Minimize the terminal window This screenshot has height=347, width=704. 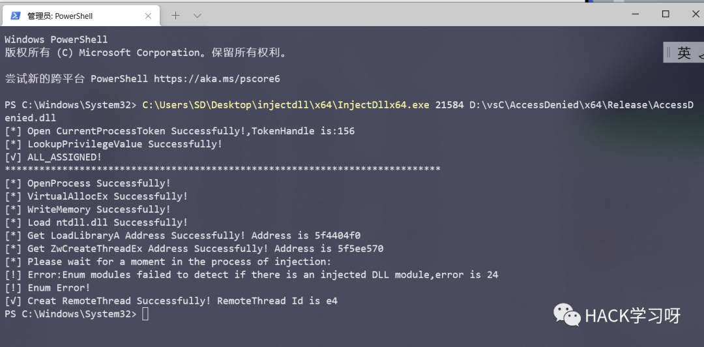(x=636, y=14)
